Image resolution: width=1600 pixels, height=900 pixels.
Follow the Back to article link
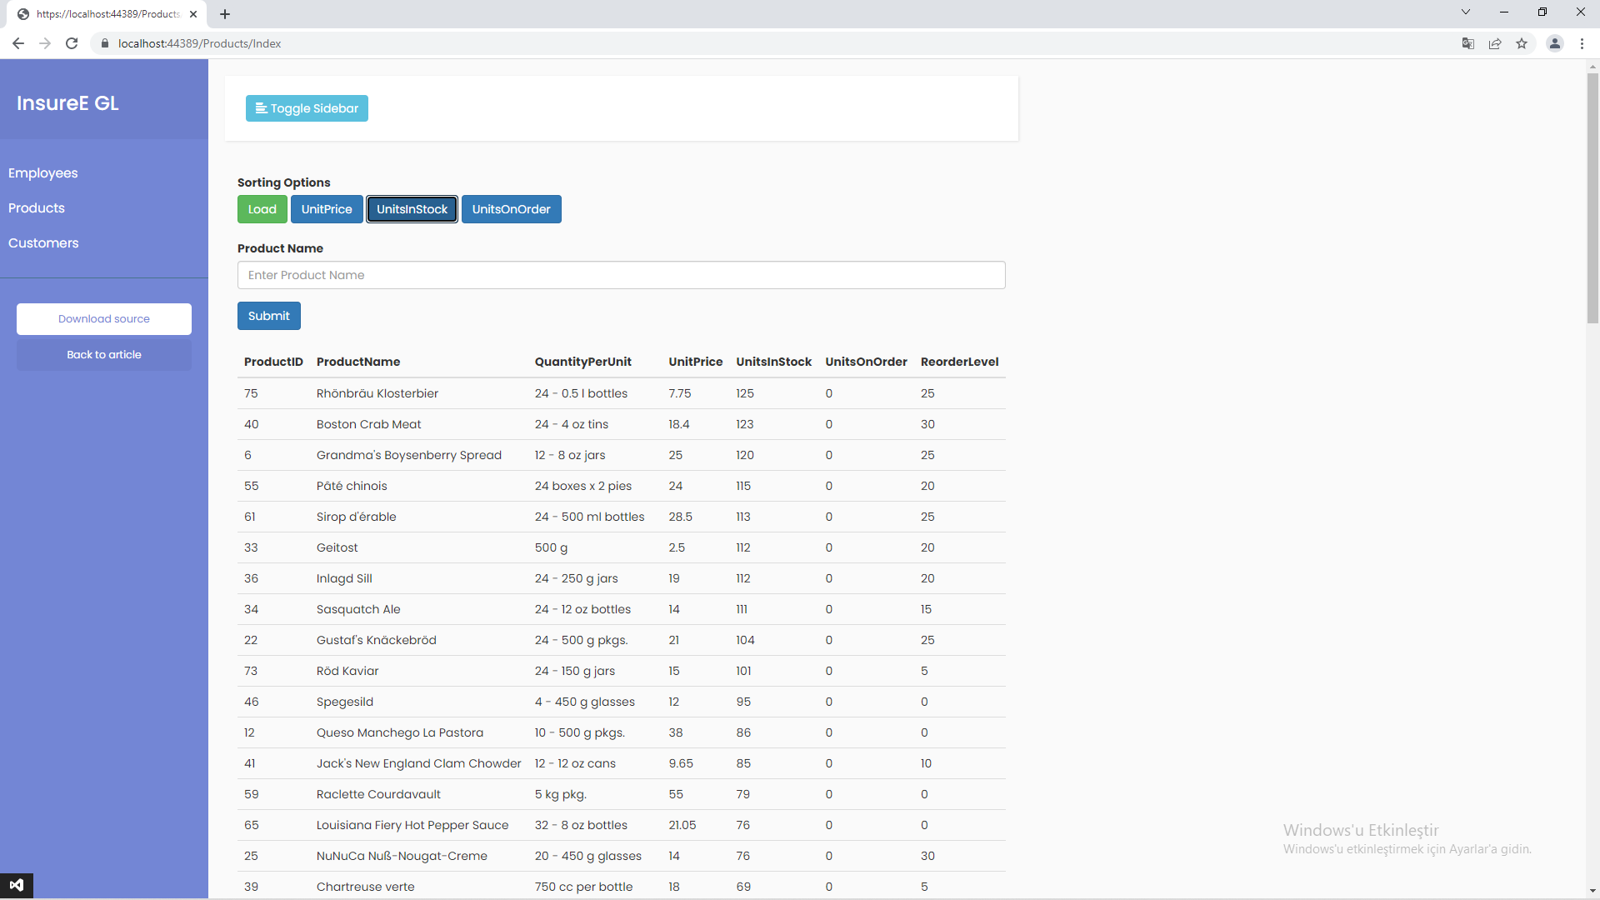click(x=103, y=354)
